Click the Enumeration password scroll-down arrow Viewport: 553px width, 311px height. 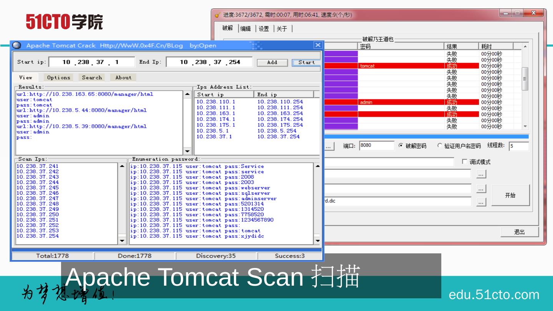tap(317, 241)
